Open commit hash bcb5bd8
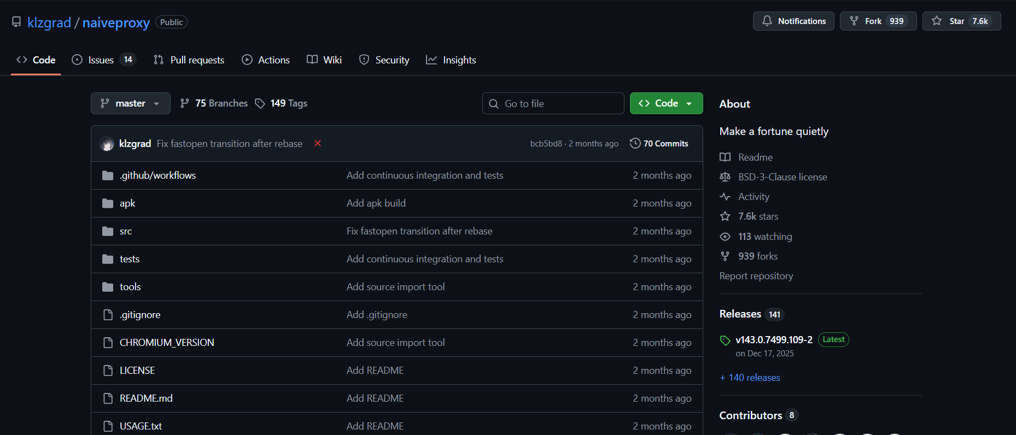This screenshot has width=1016, height=435. pos(546,144)
